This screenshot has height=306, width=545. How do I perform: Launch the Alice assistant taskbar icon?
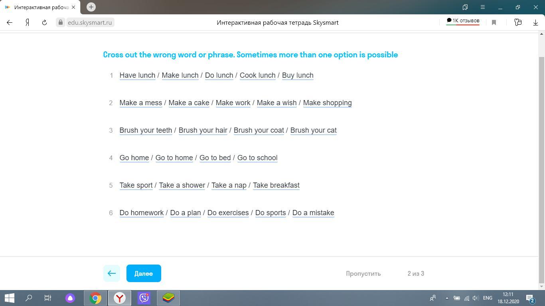[70, 298]
